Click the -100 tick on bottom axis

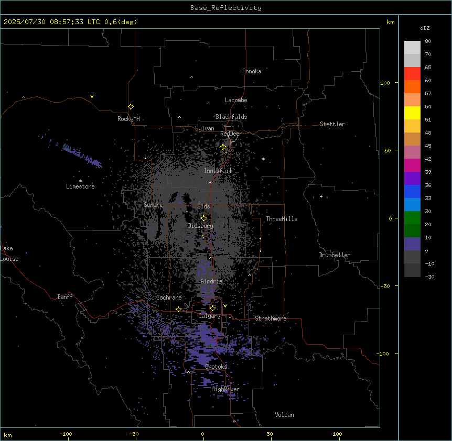(x=66, y=434)
